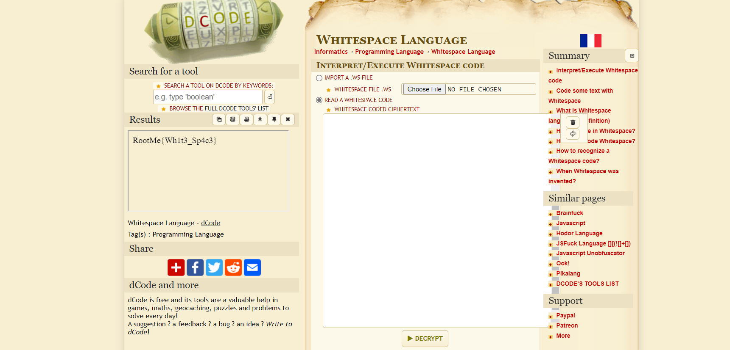Click the results output box

[208, 171]
